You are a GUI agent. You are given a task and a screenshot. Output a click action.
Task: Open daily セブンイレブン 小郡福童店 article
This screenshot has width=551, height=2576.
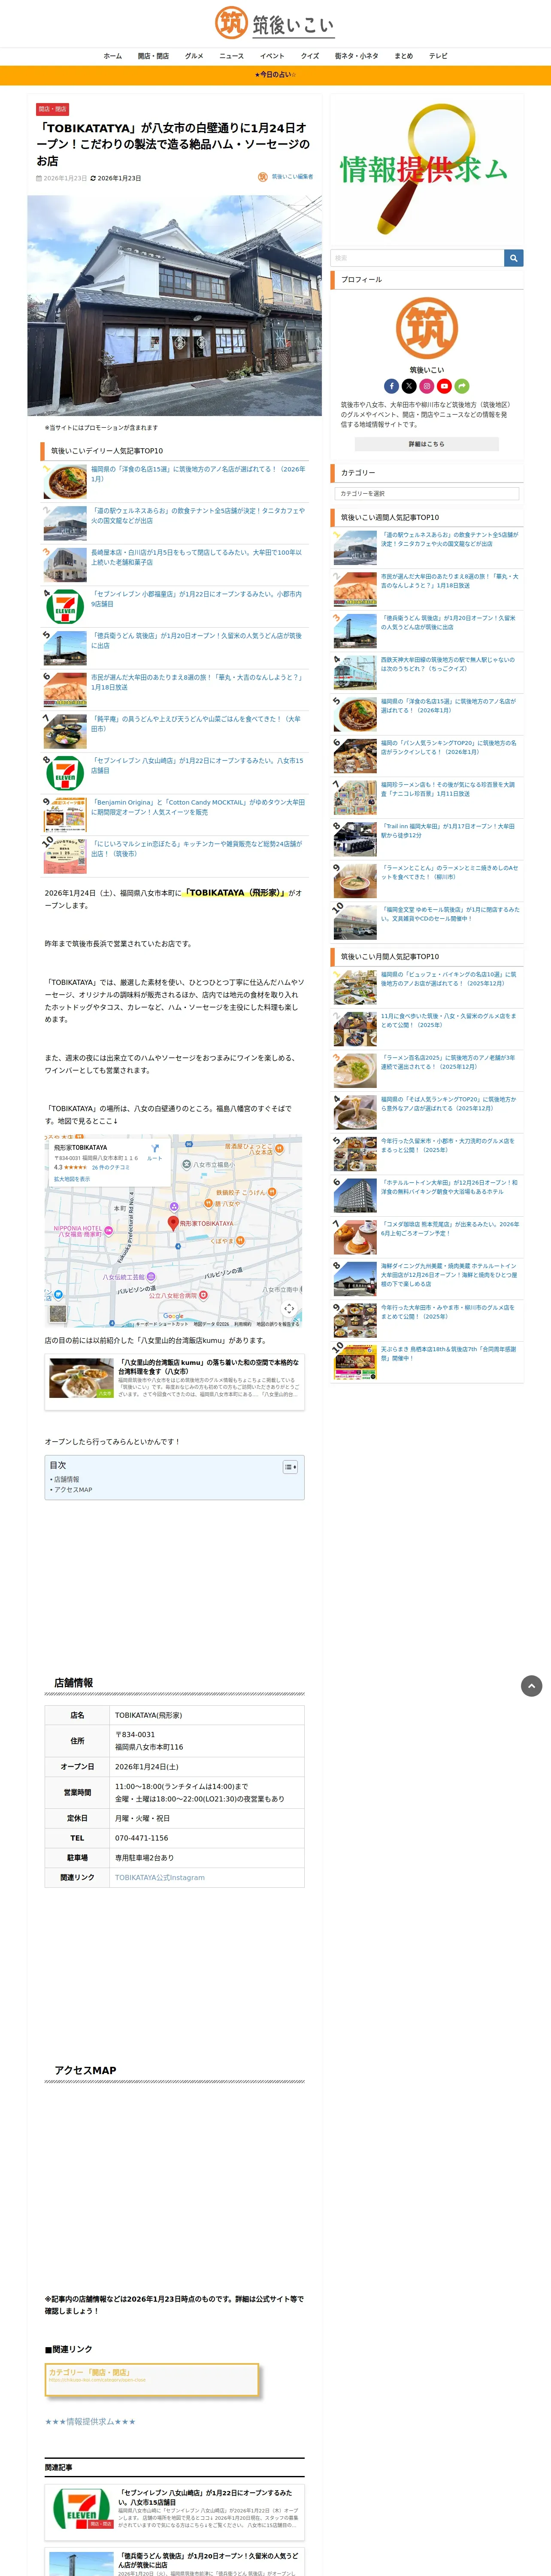coord(197,599)
